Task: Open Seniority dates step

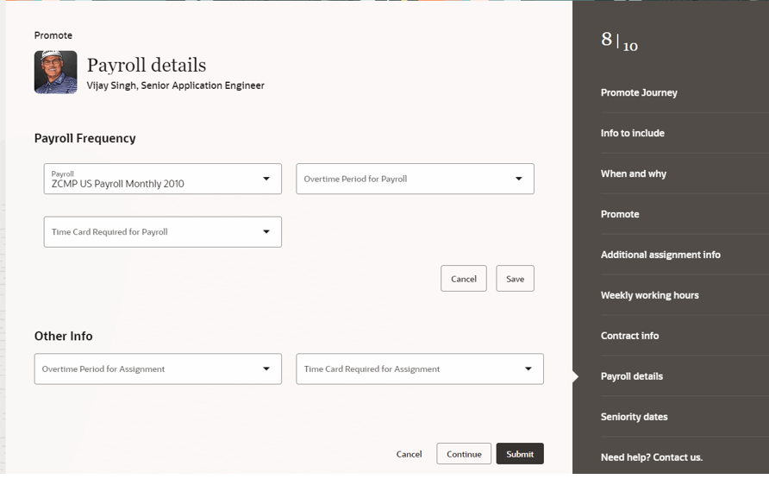Action: point(635,417)
